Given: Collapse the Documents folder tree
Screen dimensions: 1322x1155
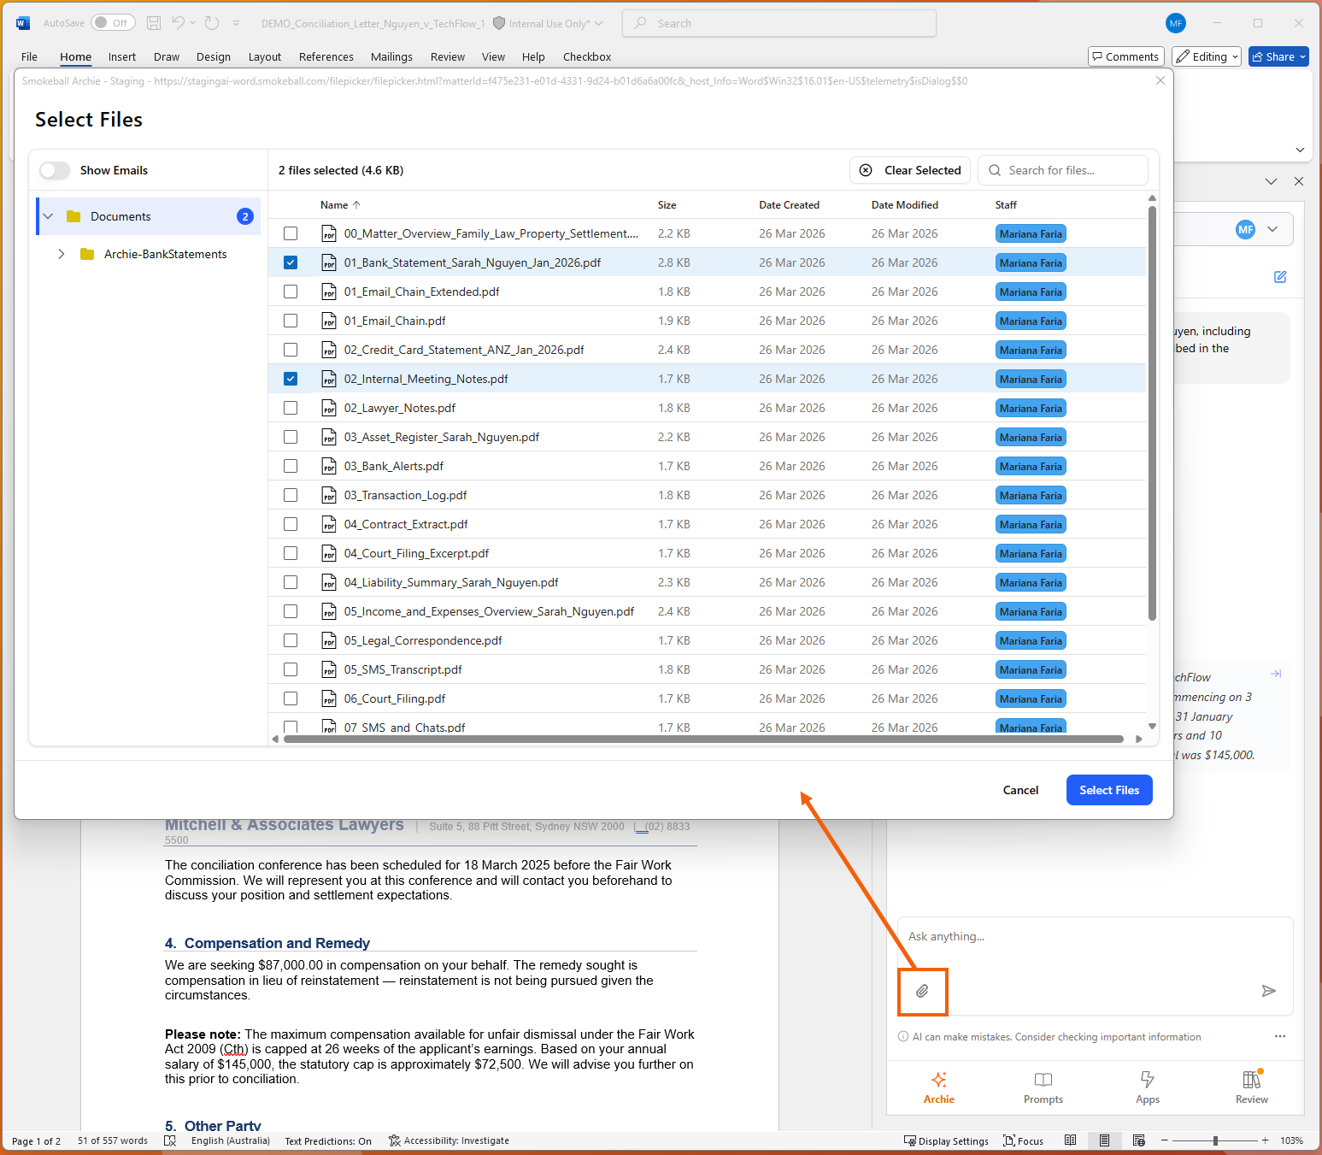Looking at the screenshot, I should [49, 216].
